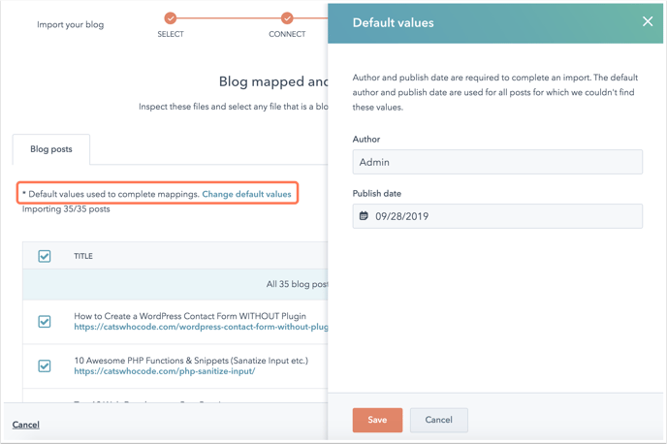Click the Change default values link
The height and width of the screenshot is (444, 667).
pyautogui.click(x=246, y=194)
